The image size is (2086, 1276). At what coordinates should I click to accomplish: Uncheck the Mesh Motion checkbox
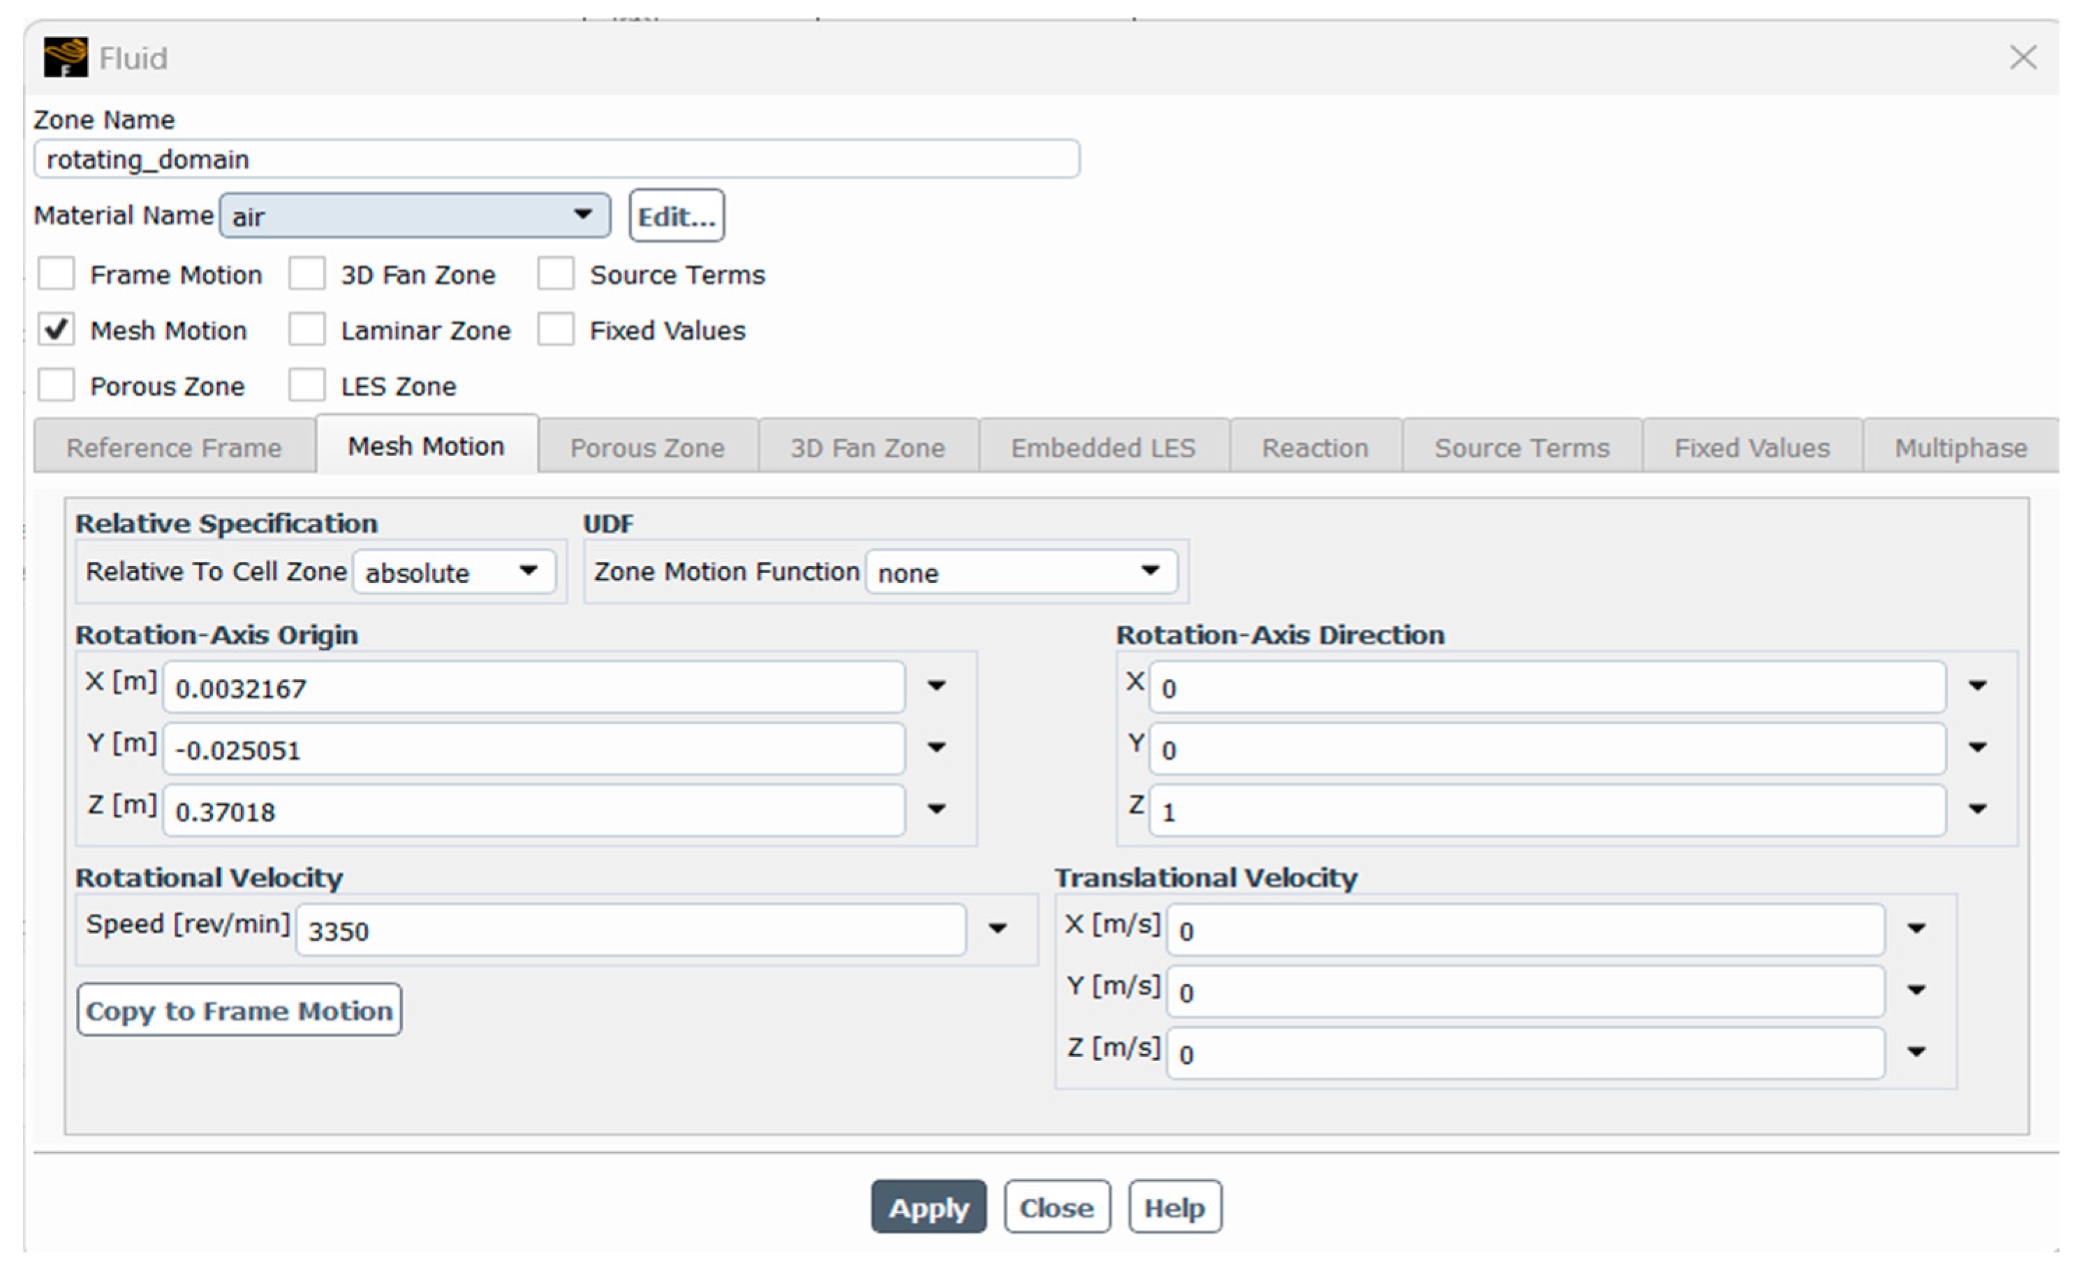coord(57,329)
